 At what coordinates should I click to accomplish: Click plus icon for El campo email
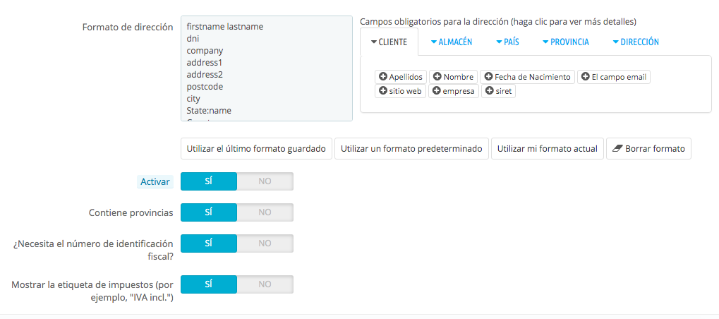pos(585,77)
